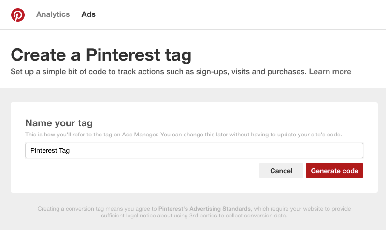Click the Pinterest logo icon

coord(18,15)
